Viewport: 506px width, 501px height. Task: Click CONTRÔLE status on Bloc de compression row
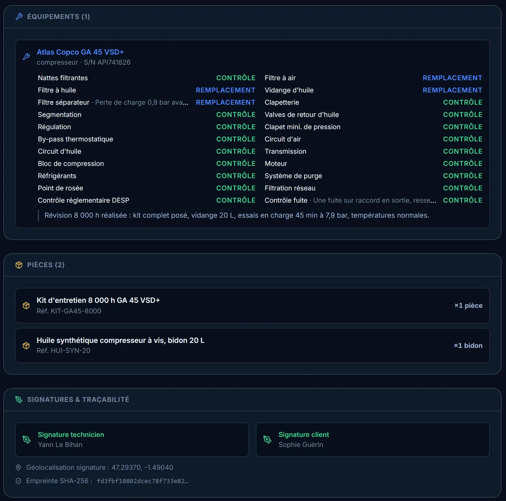click(x=236, y=164)
